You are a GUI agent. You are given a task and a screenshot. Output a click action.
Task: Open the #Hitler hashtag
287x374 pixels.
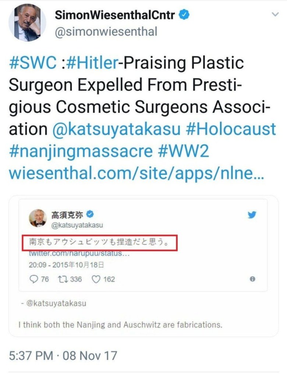(93, 63)
